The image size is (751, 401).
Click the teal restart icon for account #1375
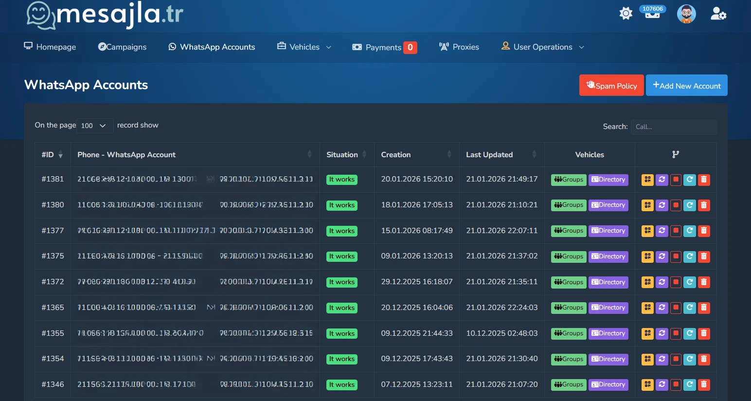coord(690,256)
